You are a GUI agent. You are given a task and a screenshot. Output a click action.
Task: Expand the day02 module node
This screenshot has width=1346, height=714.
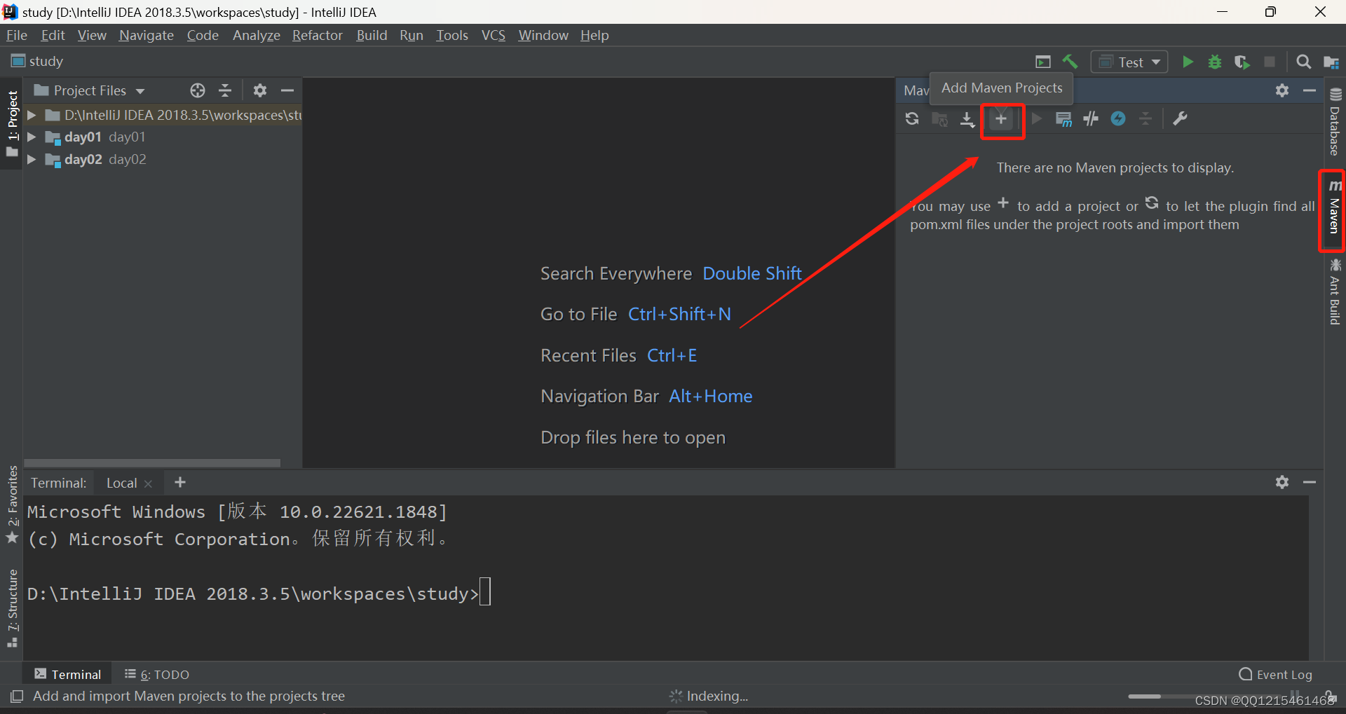(32, 160)
